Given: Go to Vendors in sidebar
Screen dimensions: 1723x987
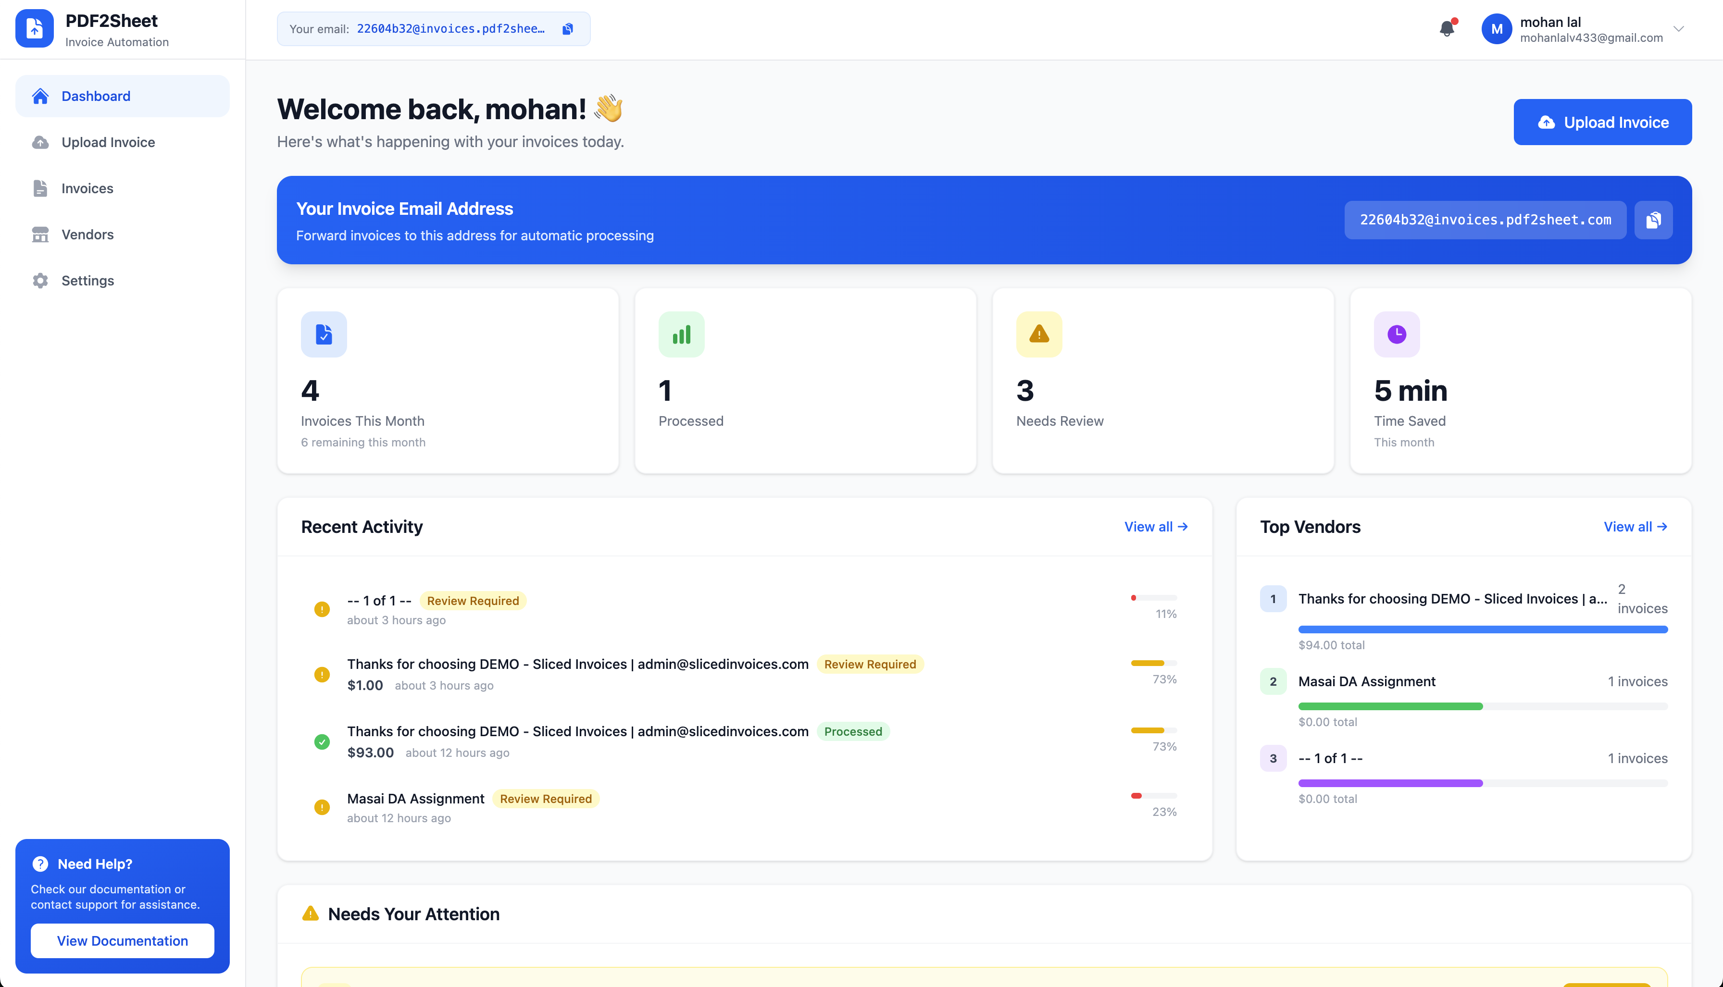Looking at the screenshot, I should 87,234.
